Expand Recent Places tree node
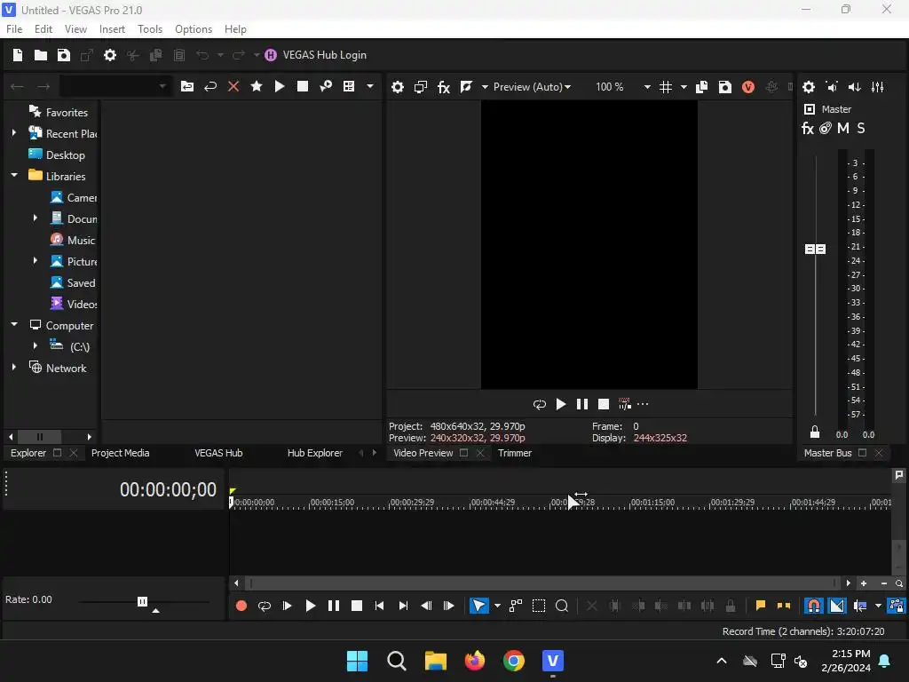 14,133
